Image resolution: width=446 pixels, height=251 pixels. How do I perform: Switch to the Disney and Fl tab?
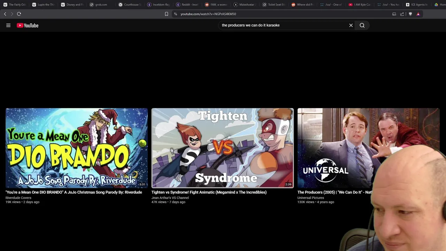coord(72,5)
